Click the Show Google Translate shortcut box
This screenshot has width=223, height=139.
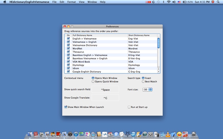105,98
